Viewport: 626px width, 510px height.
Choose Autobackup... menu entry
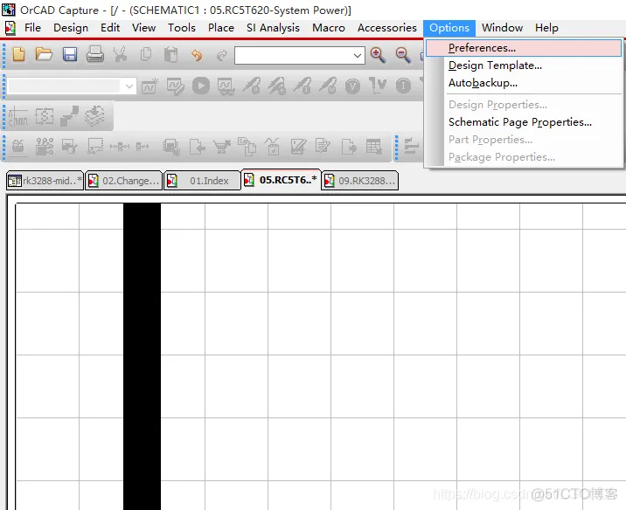click(x=524, y=83)
